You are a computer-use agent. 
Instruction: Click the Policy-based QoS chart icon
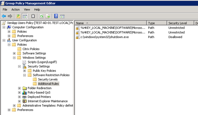click(24, 92)
